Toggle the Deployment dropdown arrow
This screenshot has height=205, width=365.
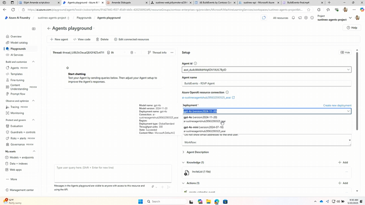click(348, 111)
